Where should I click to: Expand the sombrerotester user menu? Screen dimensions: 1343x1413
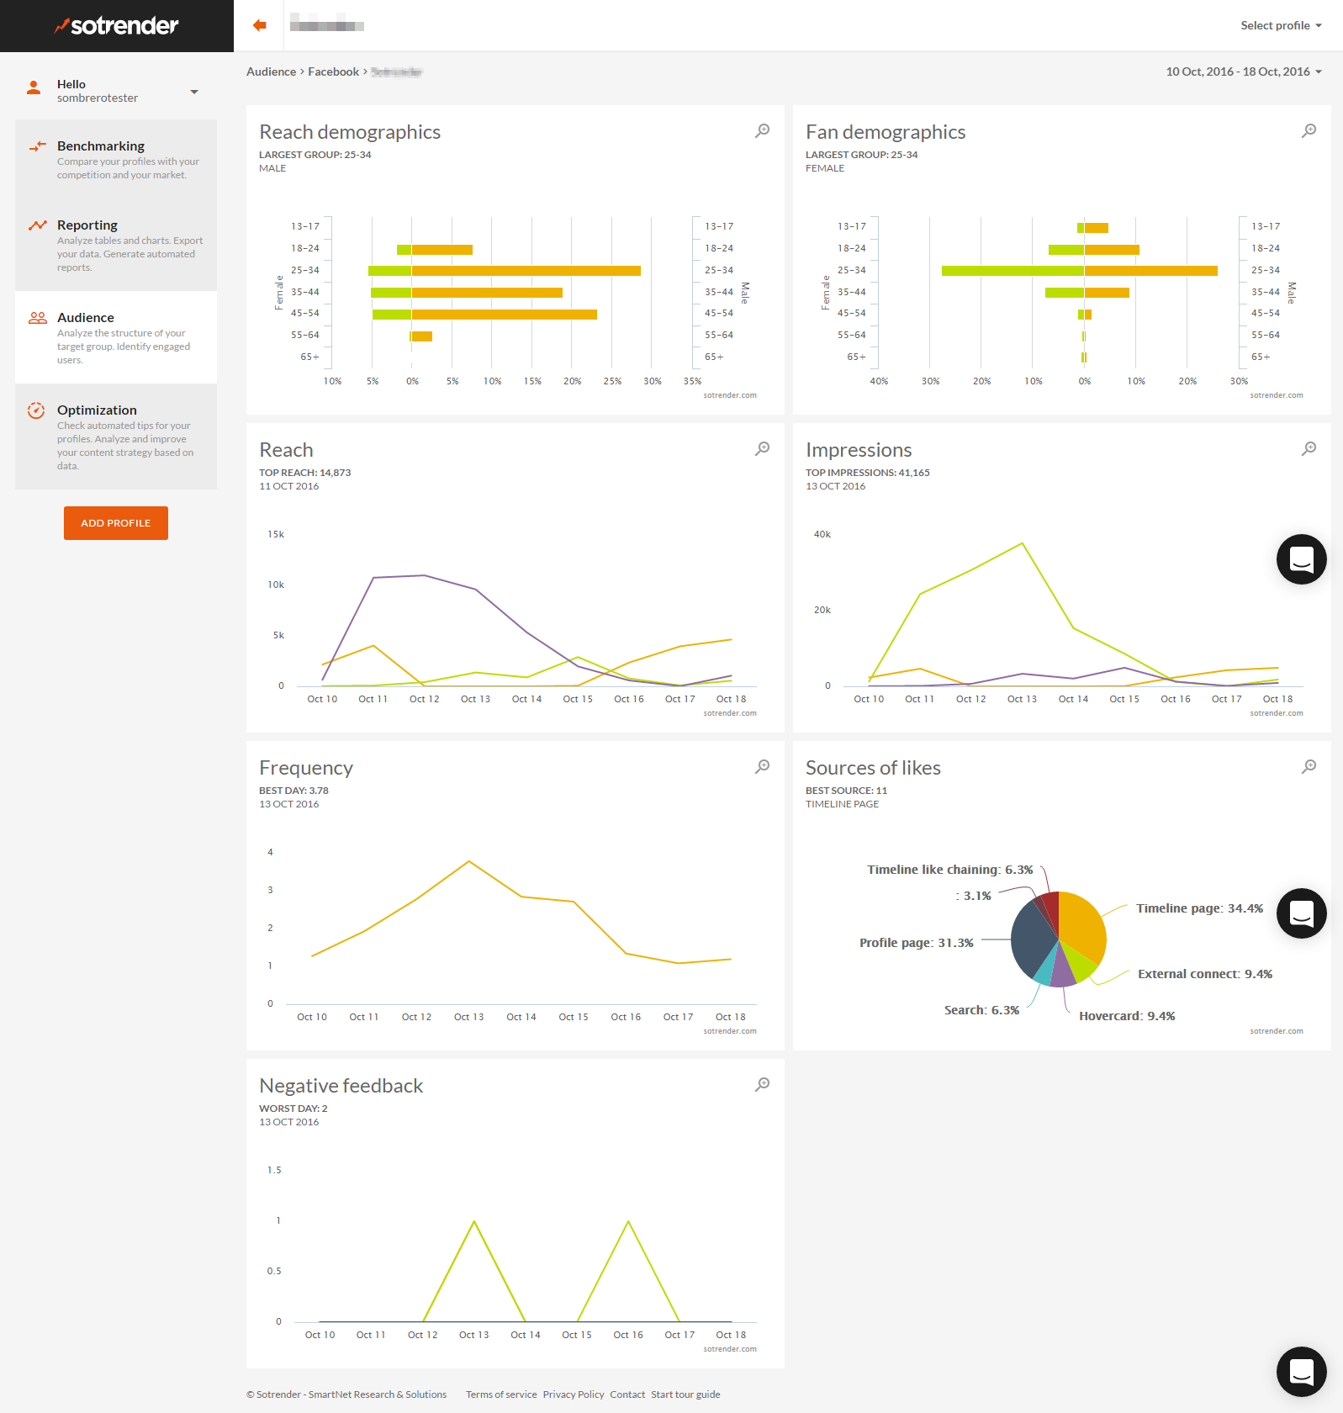click(194, 92)
